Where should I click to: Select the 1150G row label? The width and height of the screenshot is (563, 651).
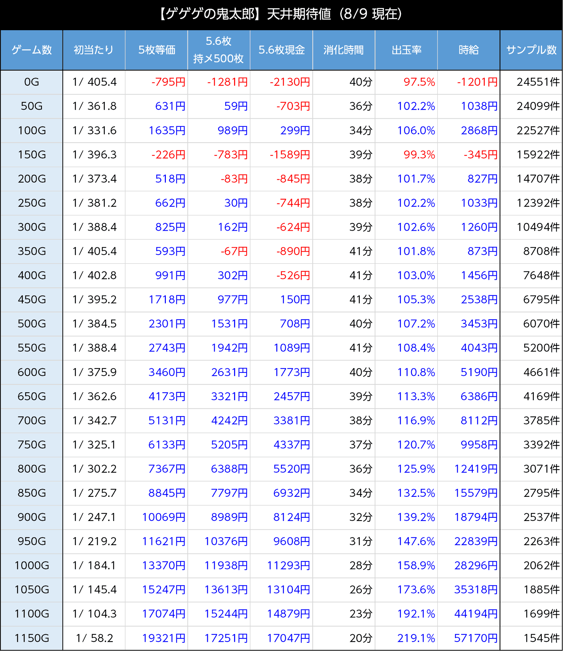[x=31, y=638]
